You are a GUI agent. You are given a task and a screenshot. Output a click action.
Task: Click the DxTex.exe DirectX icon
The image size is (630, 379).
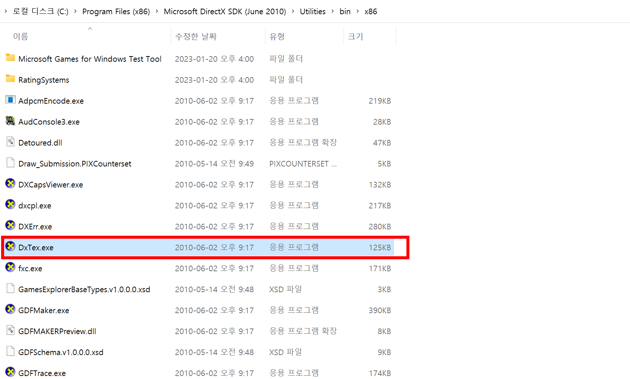point(10,246)
